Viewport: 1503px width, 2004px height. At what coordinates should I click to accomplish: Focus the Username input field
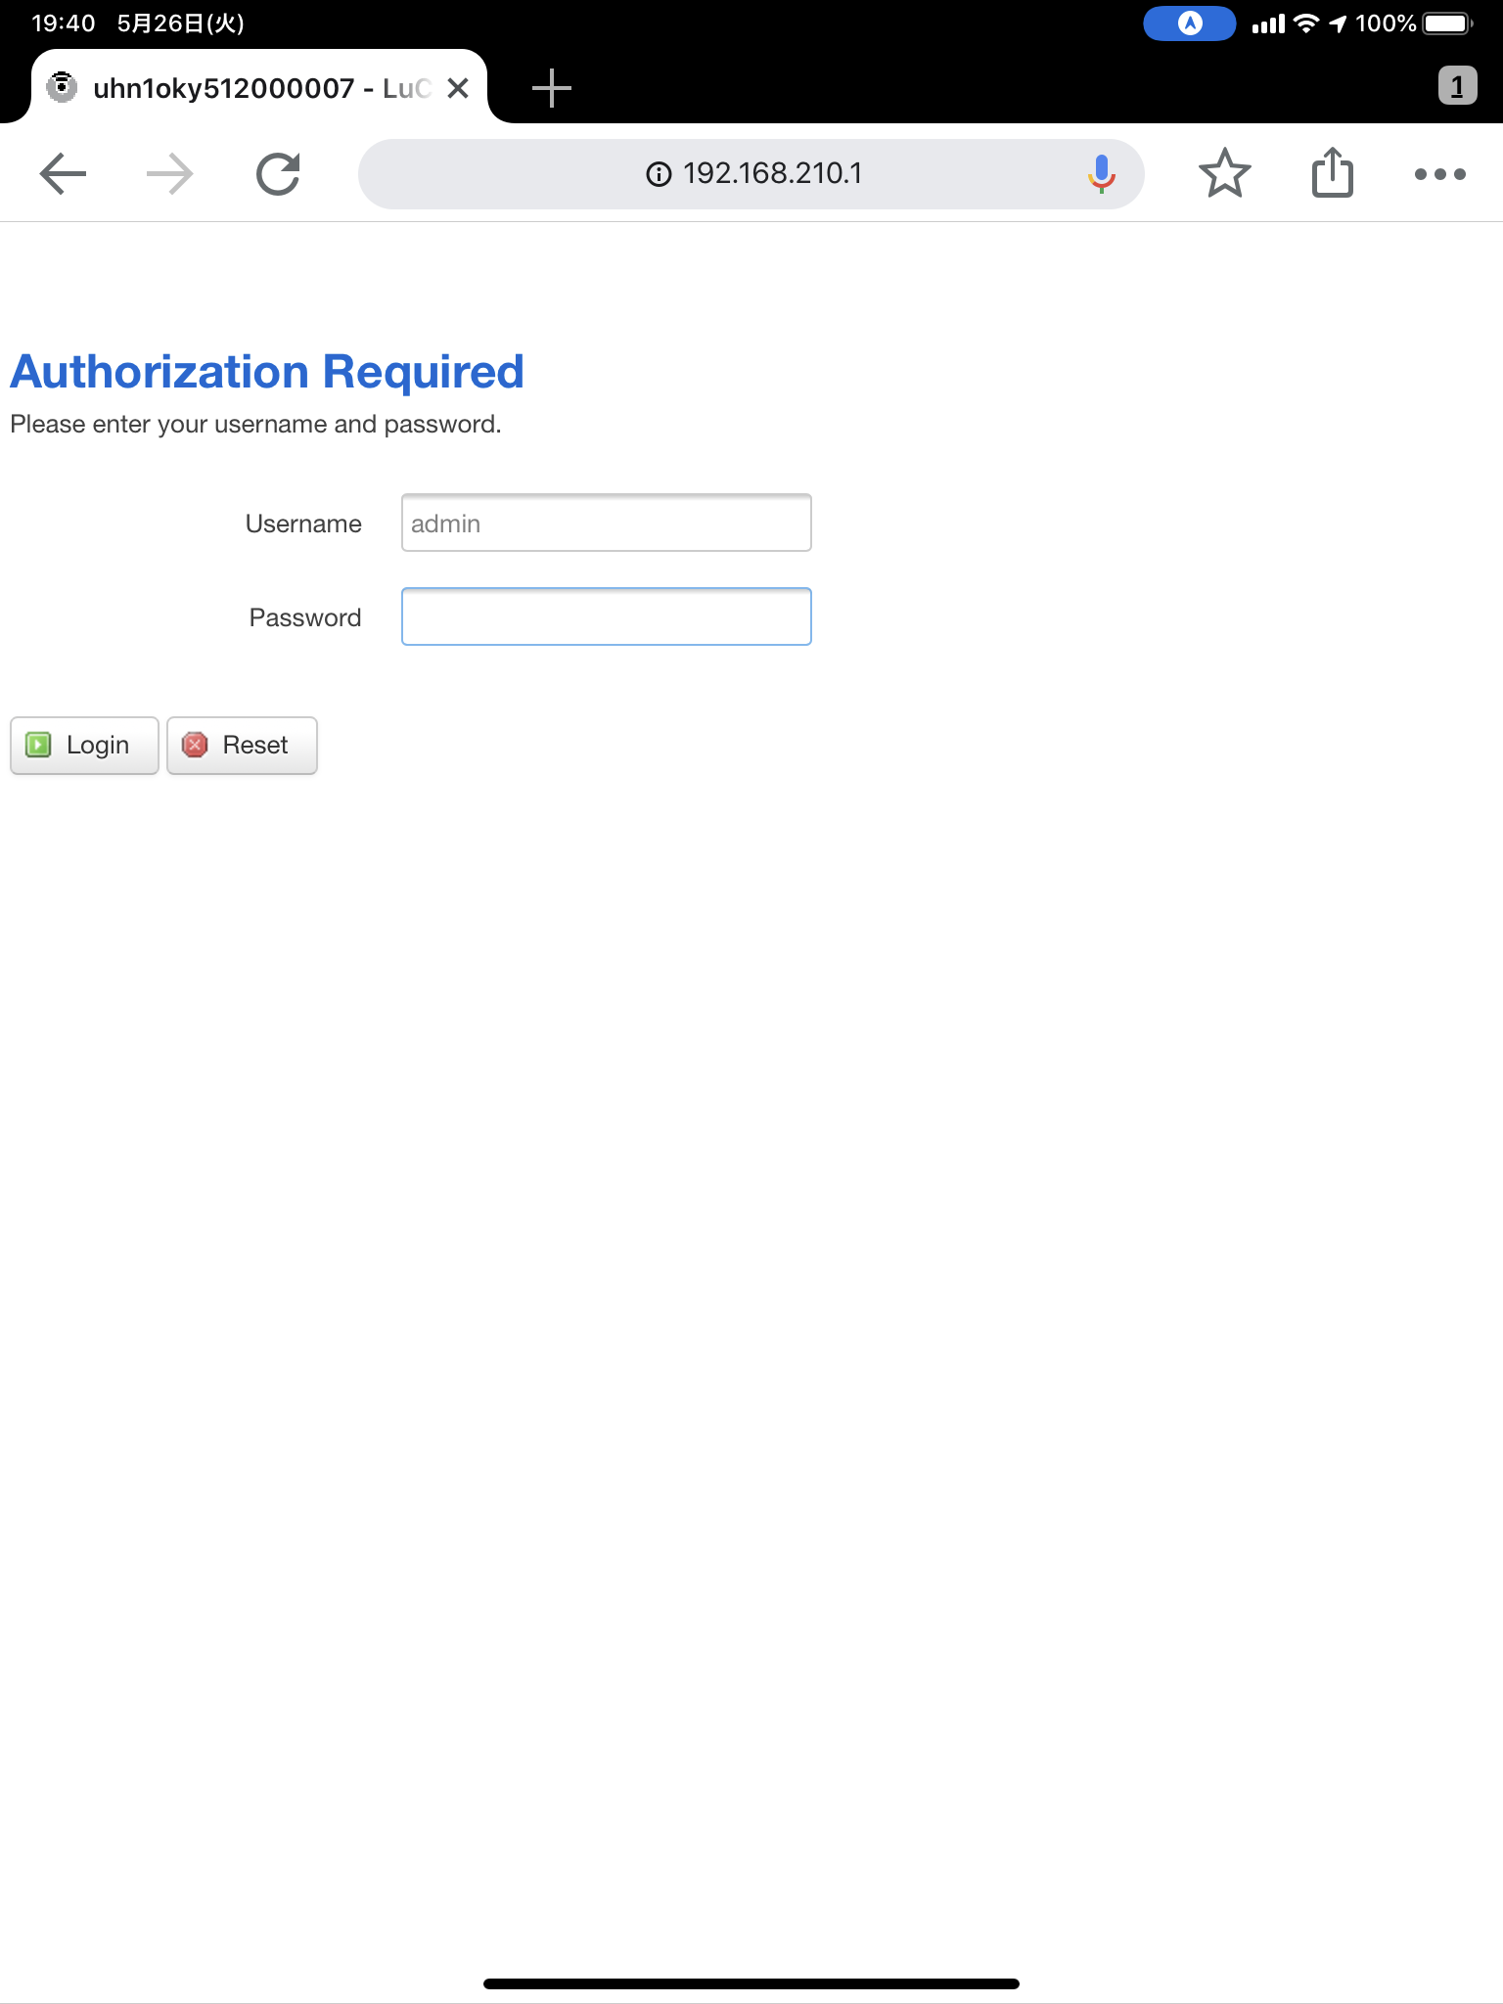(606, 523)
